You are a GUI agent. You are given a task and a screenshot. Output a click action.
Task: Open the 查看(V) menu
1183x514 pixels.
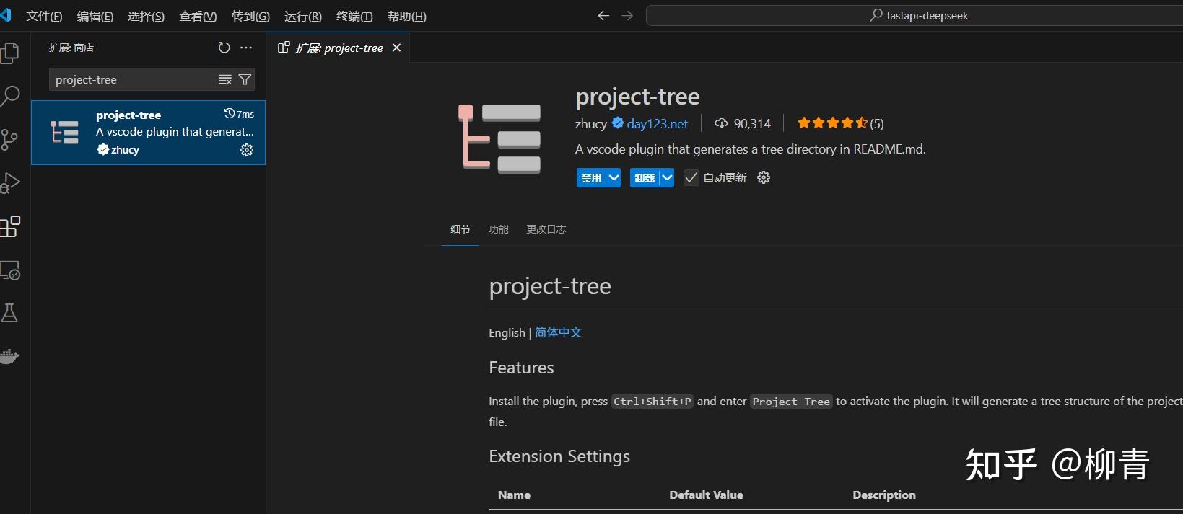point(198,16)
